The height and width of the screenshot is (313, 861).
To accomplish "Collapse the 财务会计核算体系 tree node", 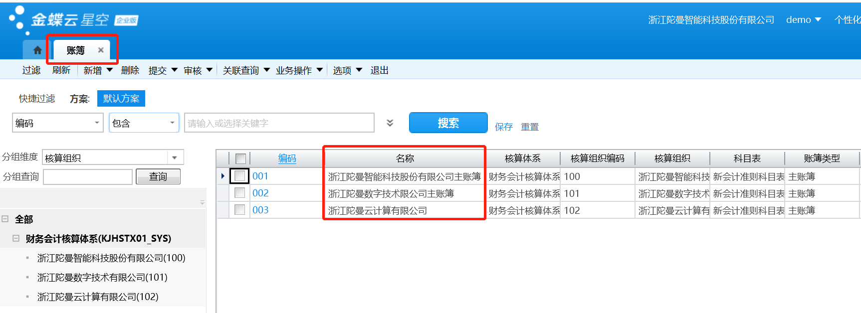I will click(16, 238).
